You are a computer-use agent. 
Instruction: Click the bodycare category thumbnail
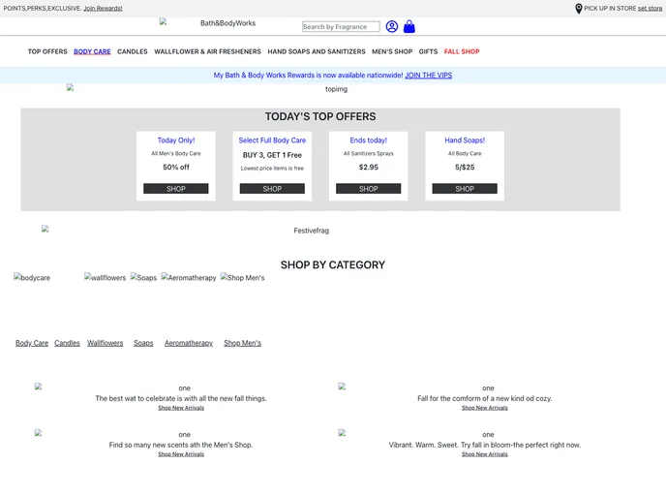click(x=32, y=278)
